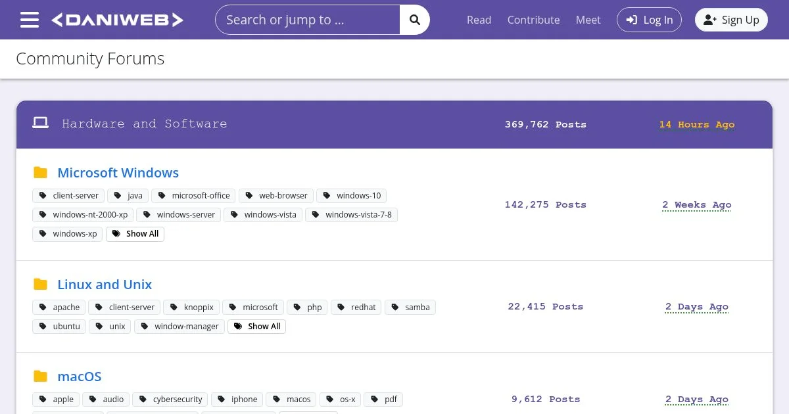Select the windows-xp tag
789x414 pixels.
pos(67,234)
